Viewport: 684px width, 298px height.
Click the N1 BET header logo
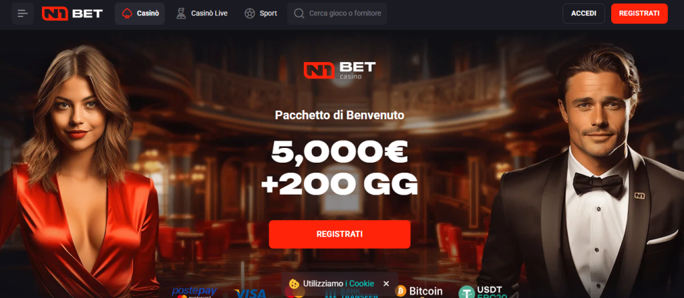(x=72, y=13)
